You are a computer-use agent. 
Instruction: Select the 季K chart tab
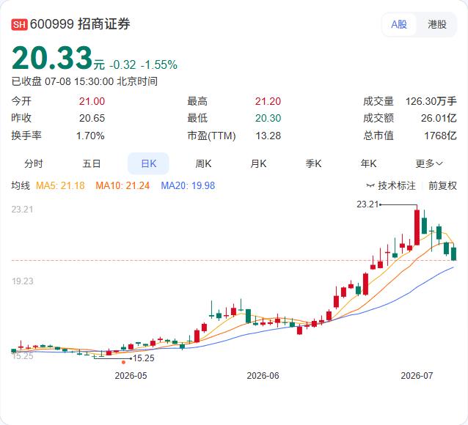[313, 163]
